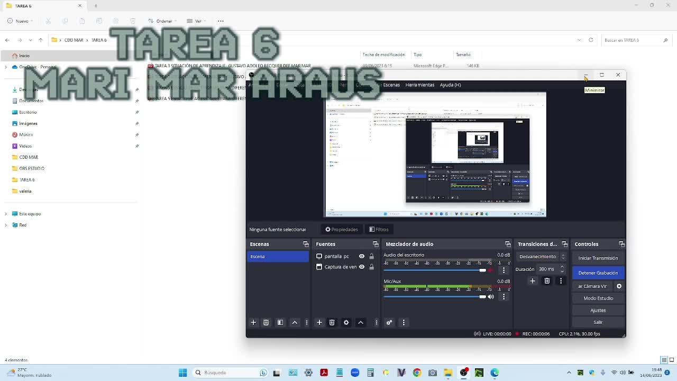Open the Mic/Aux three-dot options menu
The height and width of the screenshot is (381, 677).
click(x=504, y=297)
